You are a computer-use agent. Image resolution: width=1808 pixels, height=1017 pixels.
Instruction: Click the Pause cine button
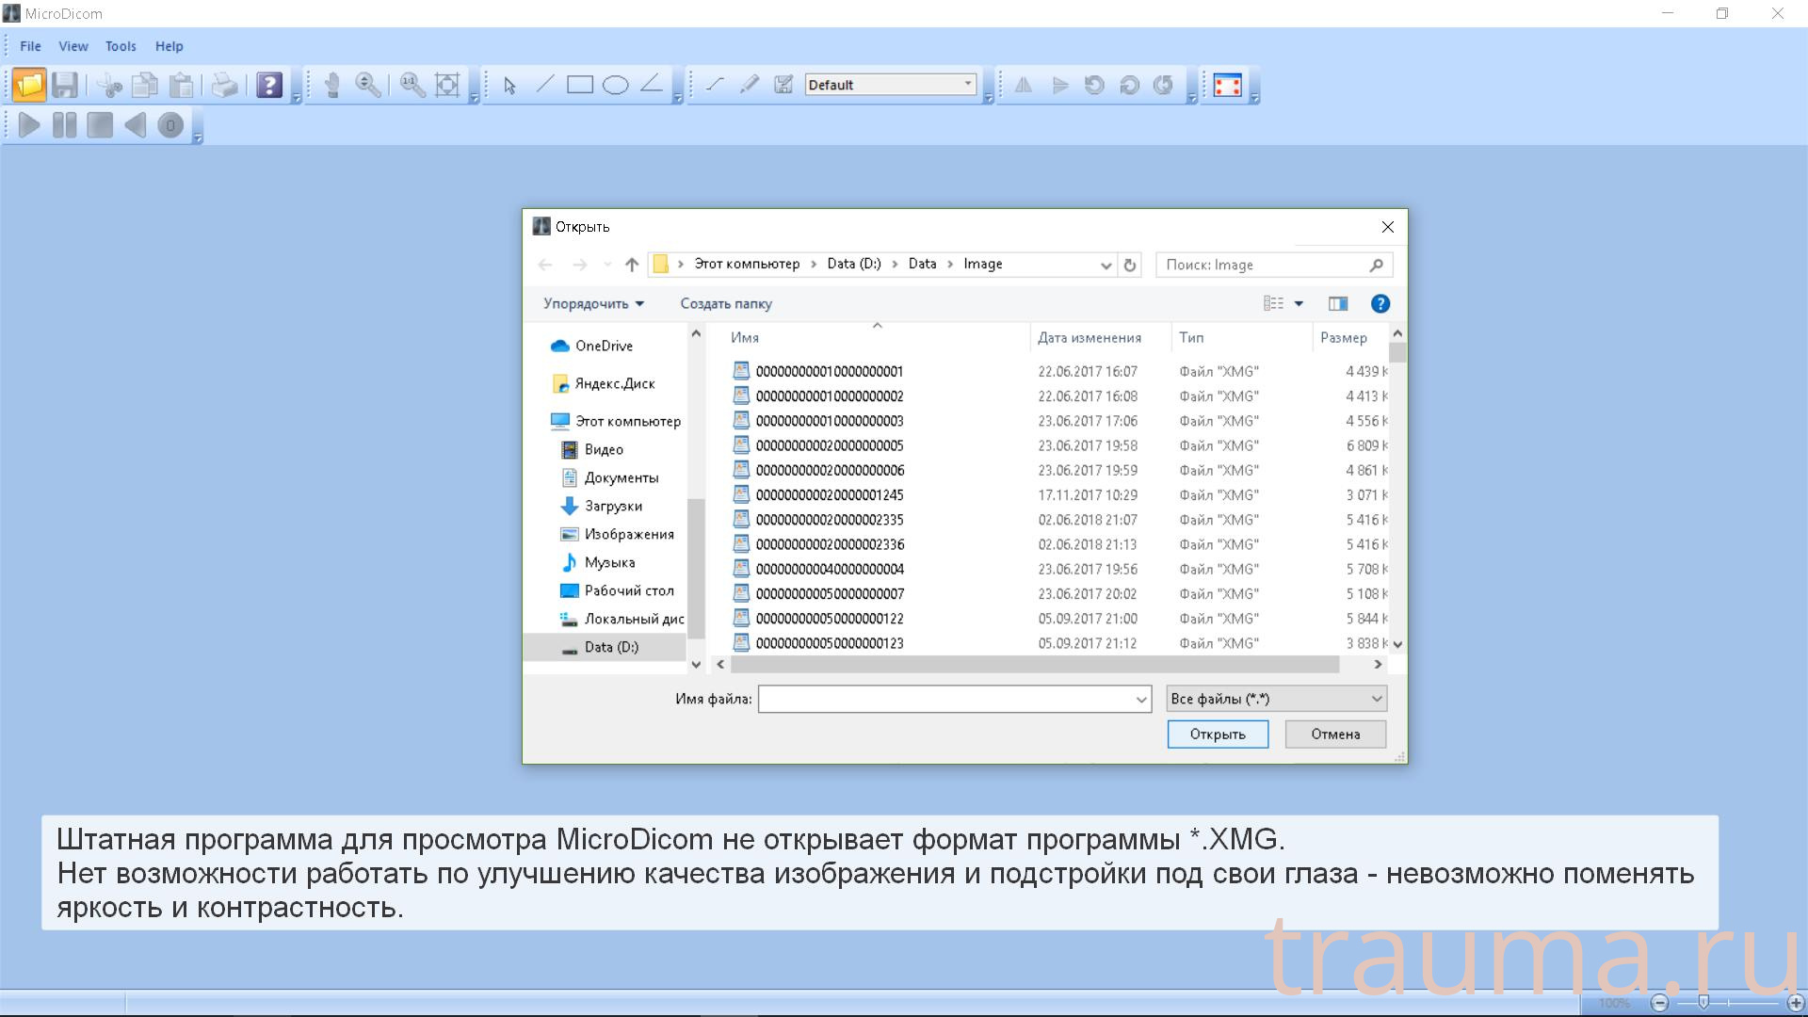pos(64,125)
